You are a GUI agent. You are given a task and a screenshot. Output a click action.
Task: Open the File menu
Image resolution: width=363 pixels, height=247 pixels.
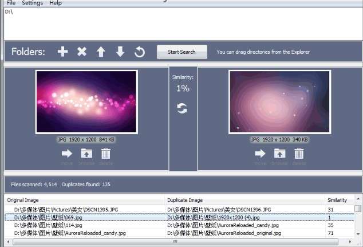(11, 3)
